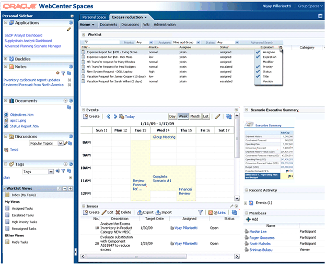
Task: Click the Export icon in Issues panel
Action: point(139,212)
